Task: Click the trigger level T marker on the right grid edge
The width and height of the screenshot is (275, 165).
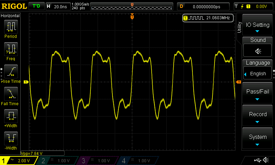Action: [239, 82]
